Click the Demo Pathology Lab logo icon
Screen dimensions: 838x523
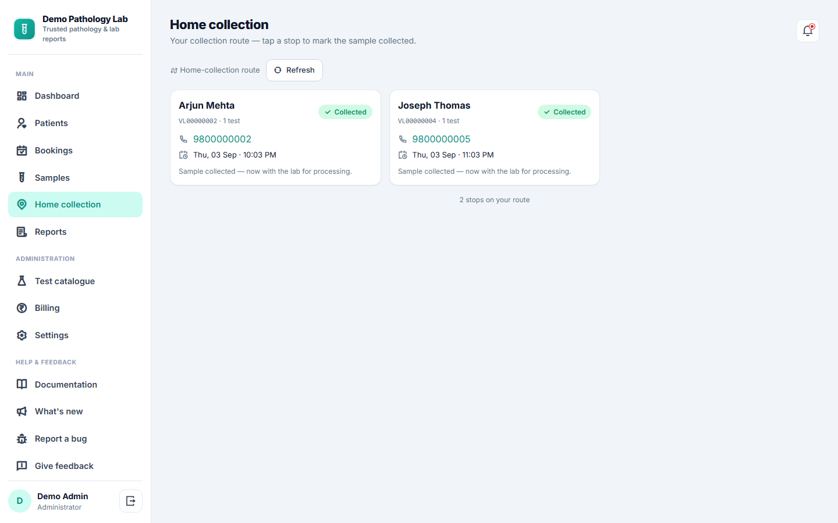pos(24,29)
